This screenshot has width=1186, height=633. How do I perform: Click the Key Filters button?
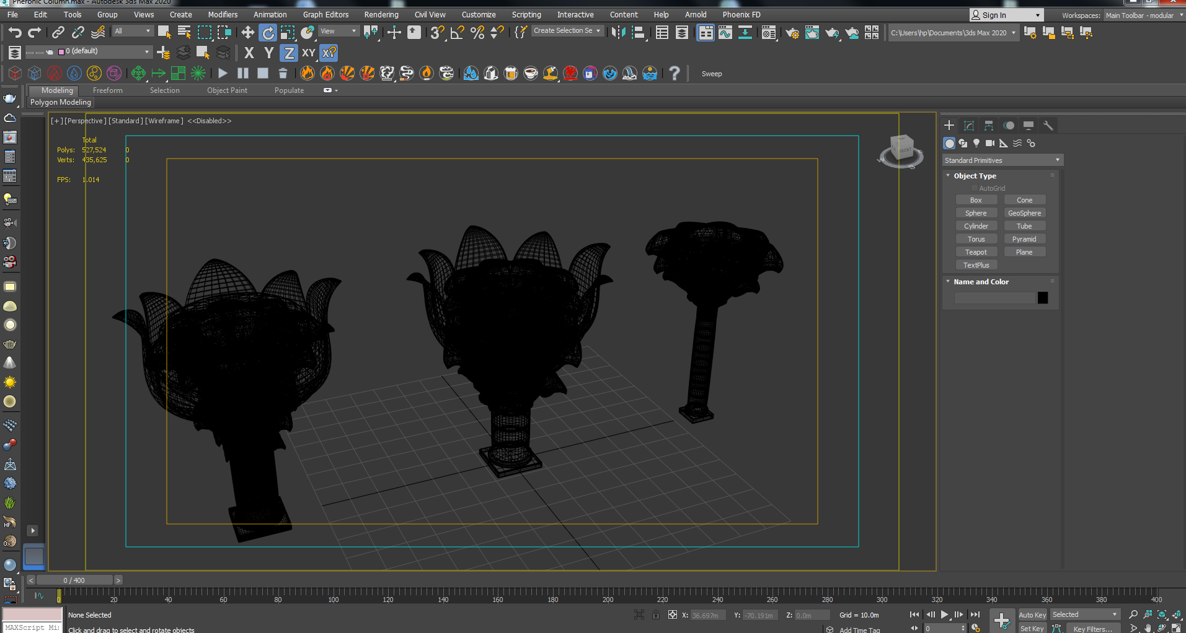[1092, 629]
